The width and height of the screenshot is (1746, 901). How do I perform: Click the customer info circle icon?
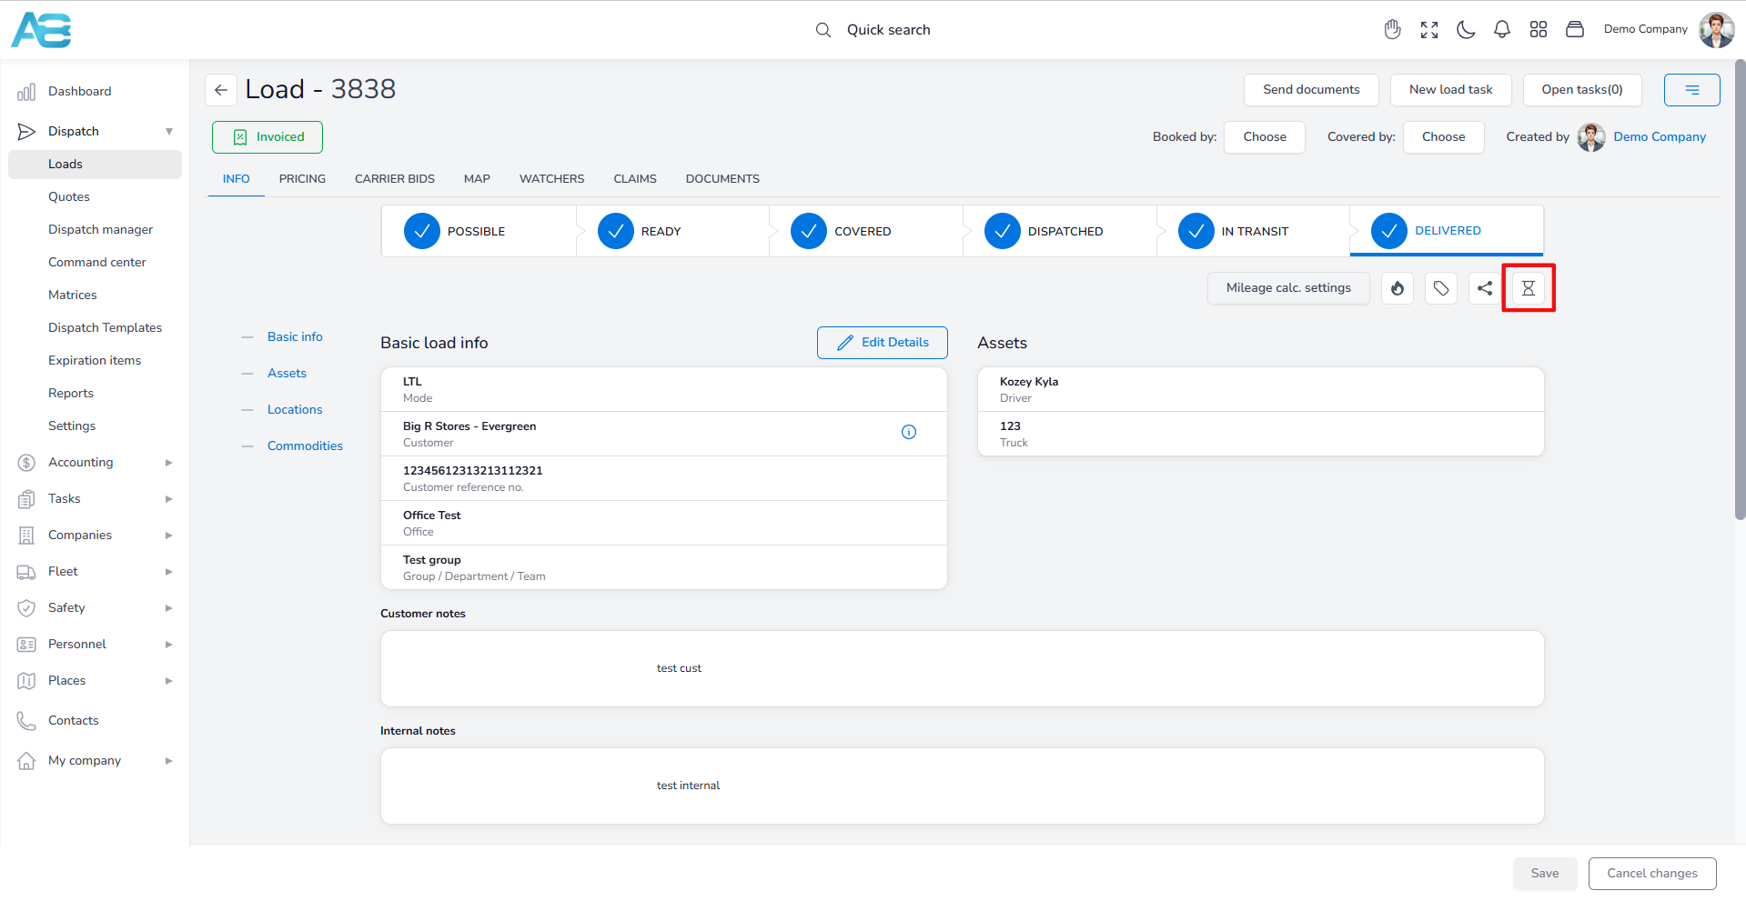tap(908, 432)
